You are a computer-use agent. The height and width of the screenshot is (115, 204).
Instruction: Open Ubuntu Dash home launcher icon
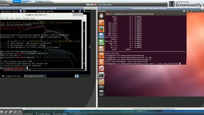click(101, 16)
